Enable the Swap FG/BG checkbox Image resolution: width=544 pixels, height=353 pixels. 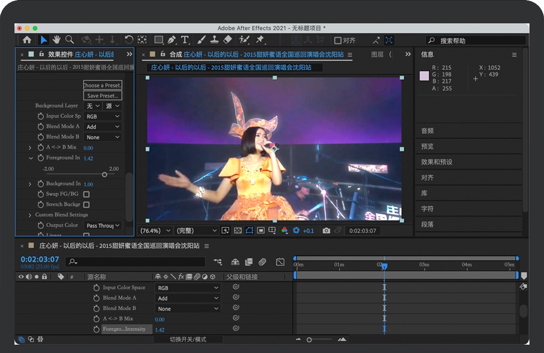pyautogui.click(x=86, y=194)
